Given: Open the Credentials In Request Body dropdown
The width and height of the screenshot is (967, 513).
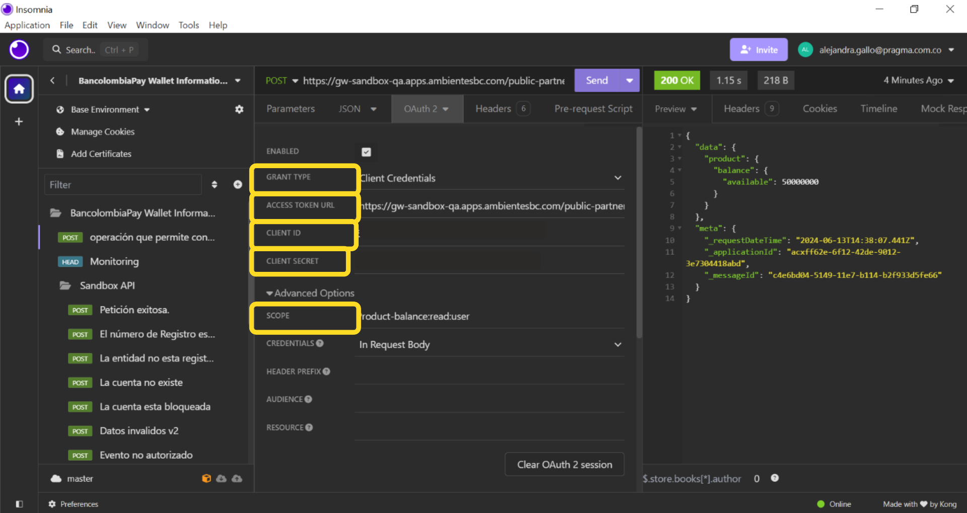Looking at the screenshot, I should pyautogui.click(x=490, y=345).
